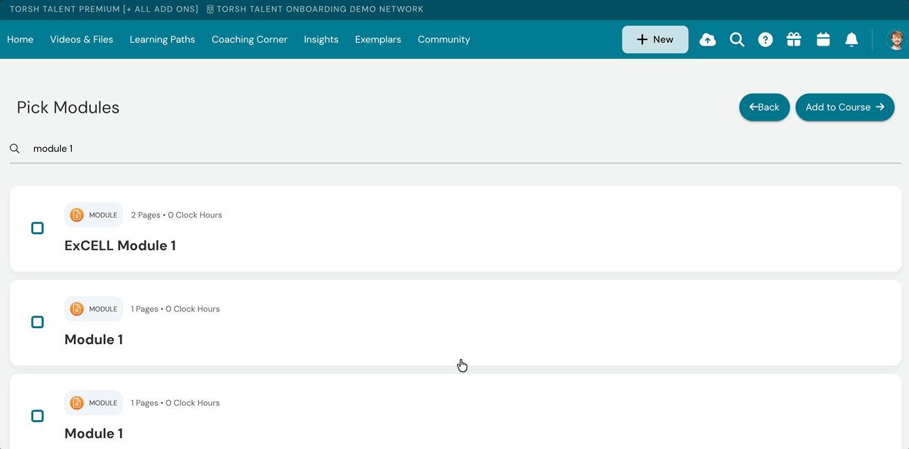Click the search magnifier in the navigation bar

737,40
